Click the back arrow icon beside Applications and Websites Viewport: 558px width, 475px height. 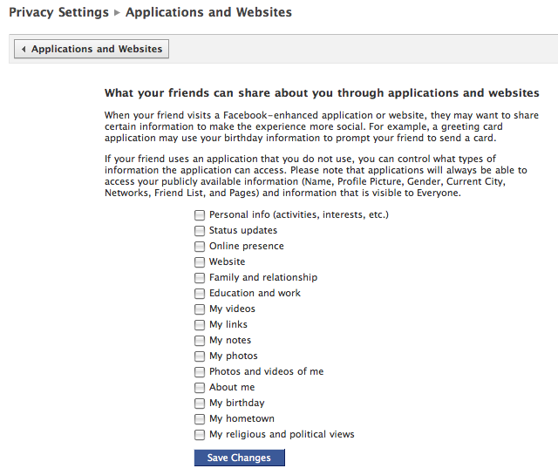click(x=24, y=50)
